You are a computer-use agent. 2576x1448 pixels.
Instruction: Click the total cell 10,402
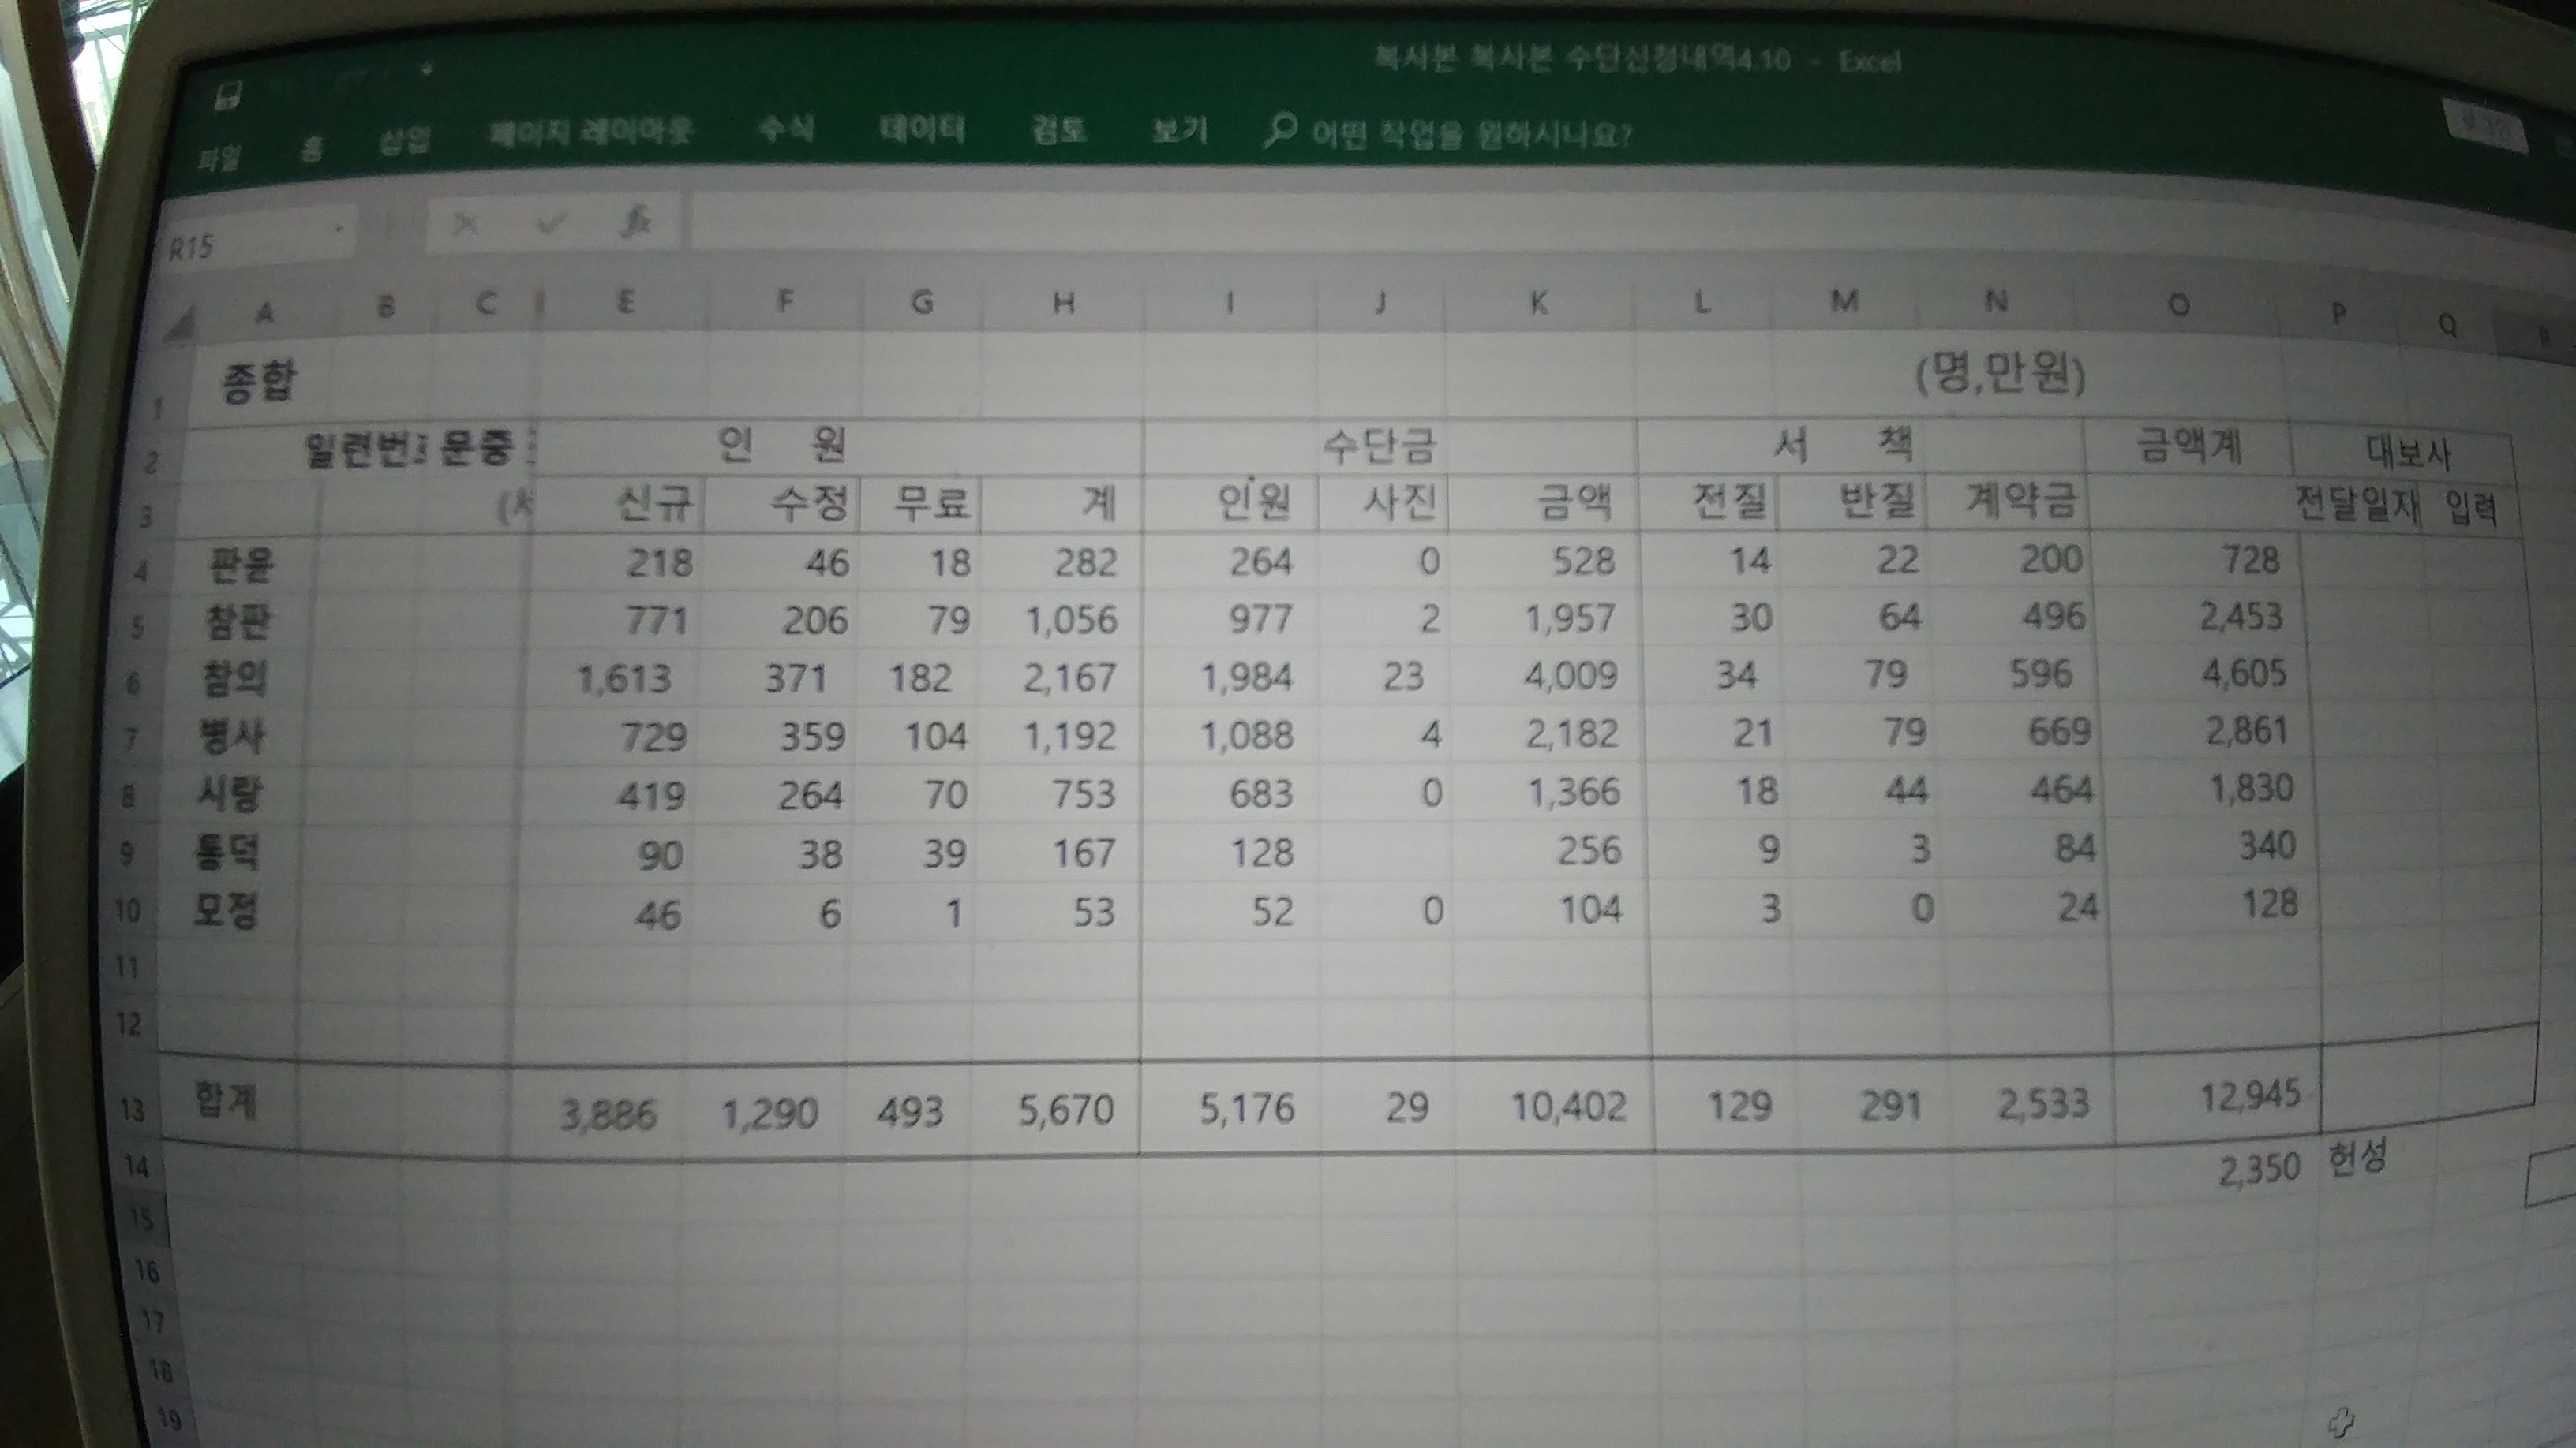[x=1568, y=1107]
